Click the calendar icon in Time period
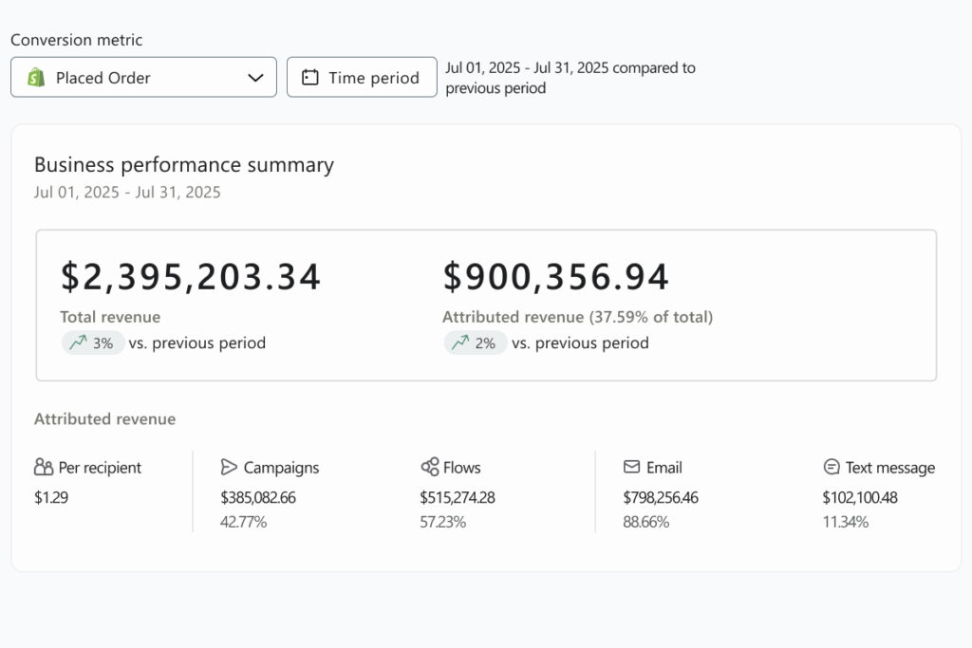The image size is (972, 648). 309,78
